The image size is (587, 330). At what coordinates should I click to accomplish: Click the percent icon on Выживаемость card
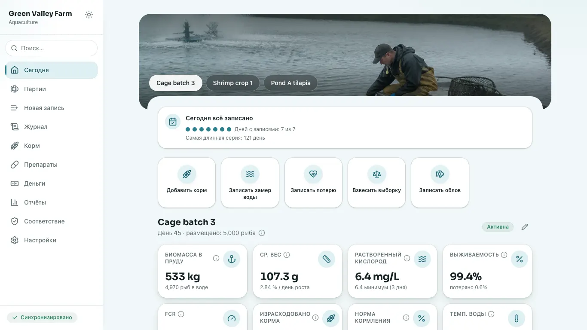[520, 259]
